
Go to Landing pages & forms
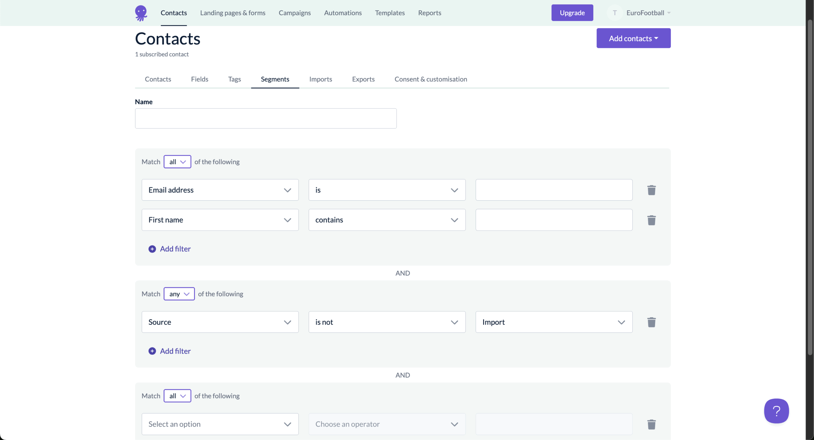233,13
